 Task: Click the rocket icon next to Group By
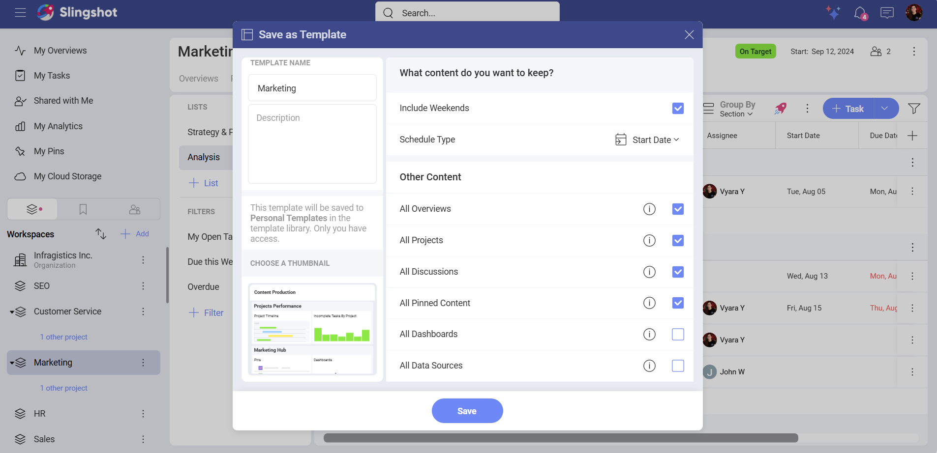pos(781,108)
